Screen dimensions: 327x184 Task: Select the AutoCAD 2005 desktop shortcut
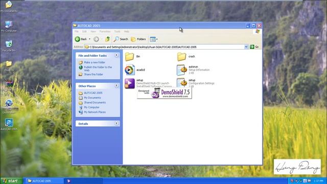tap(9, 123)
